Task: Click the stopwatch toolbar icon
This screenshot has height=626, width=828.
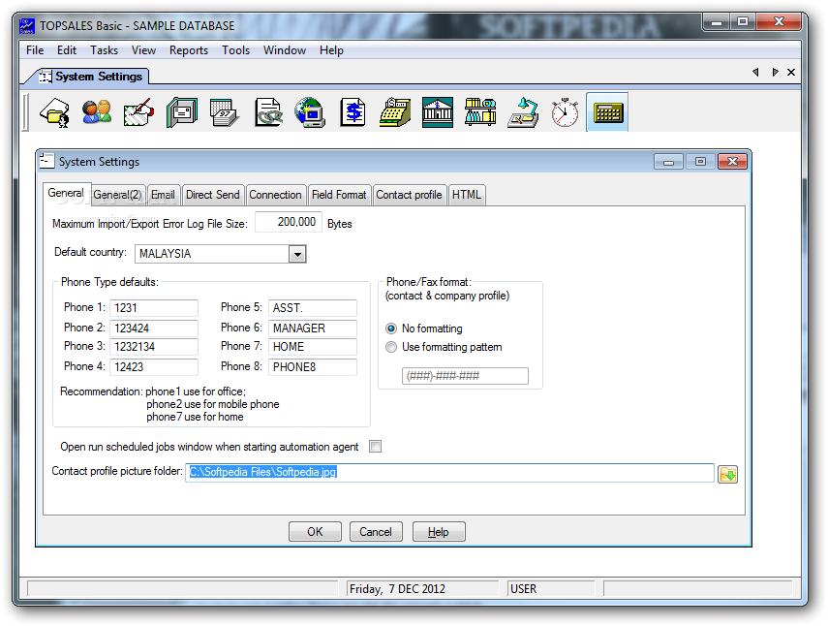Action: [x=565, y=112]
